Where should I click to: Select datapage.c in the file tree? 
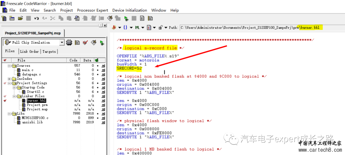(31, 74)
